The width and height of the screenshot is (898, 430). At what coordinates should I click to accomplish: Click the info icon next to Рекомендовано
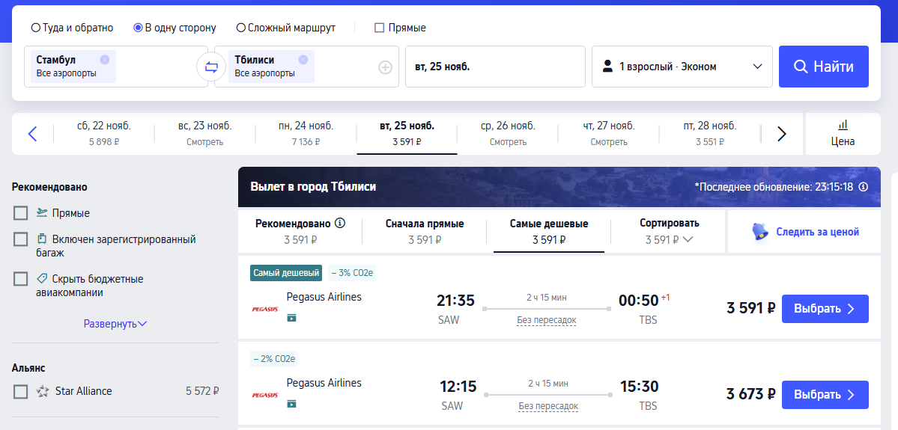coord(340,223)
